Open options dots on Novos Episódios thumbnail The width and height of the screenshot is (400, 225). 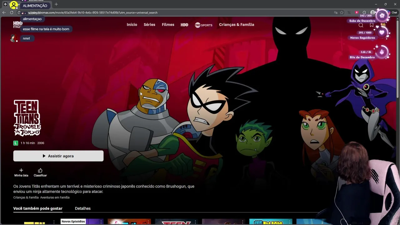[x=101, y=222]
